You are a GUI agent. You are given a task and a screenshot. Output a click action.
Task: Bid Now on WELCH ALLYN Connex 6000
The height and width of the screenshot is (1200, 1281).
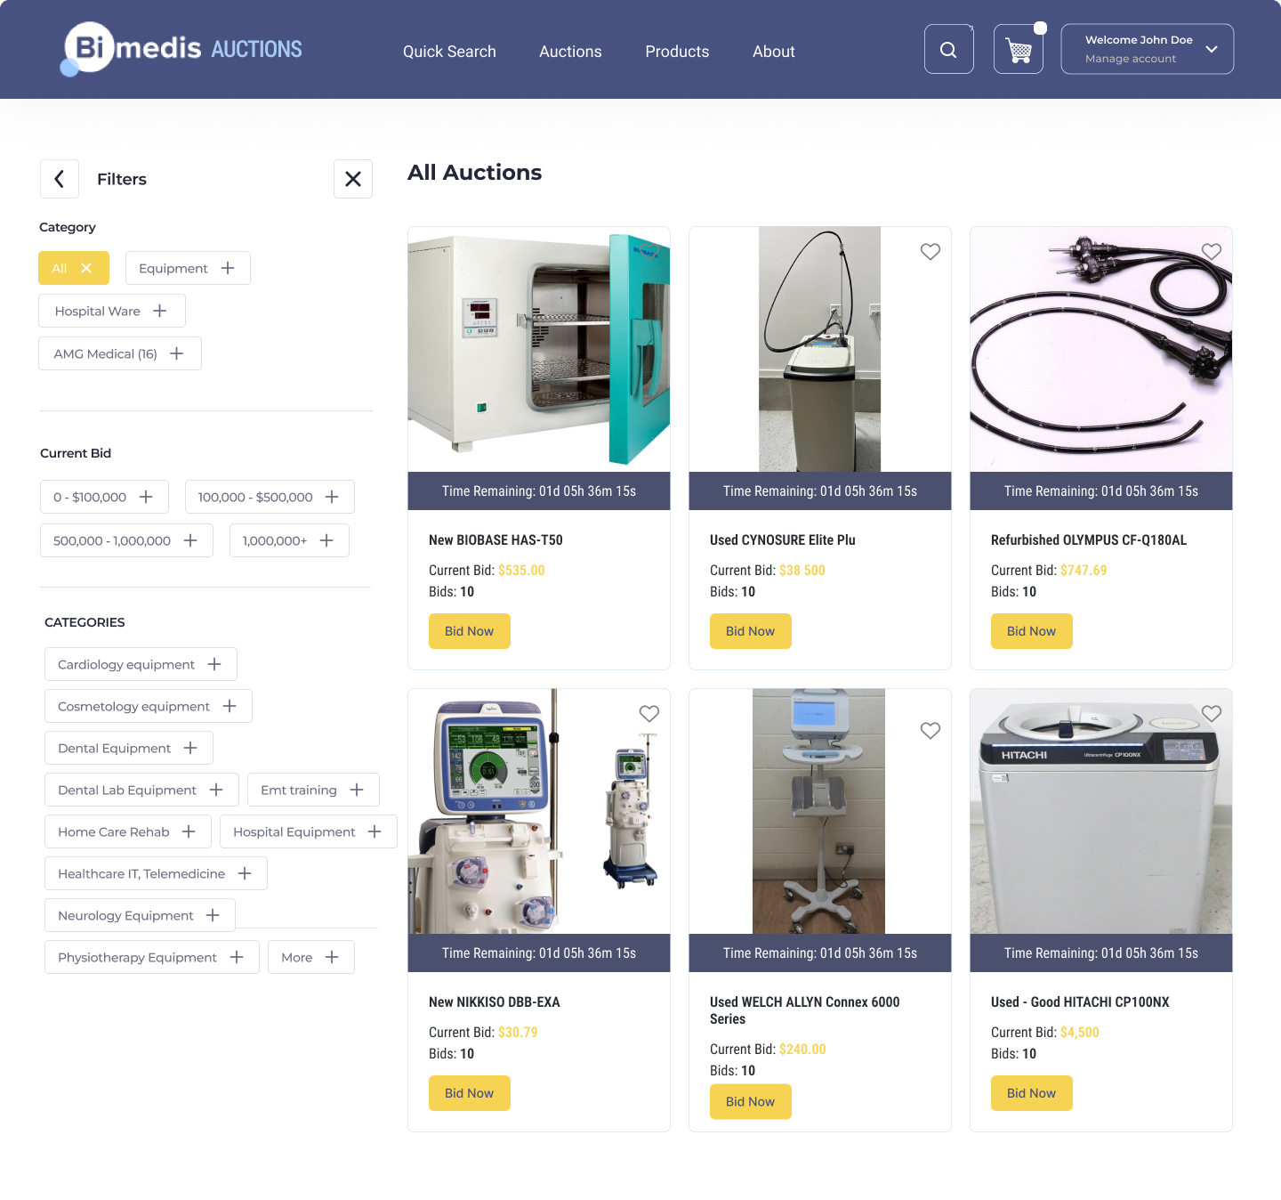[x=751, y=1101]
